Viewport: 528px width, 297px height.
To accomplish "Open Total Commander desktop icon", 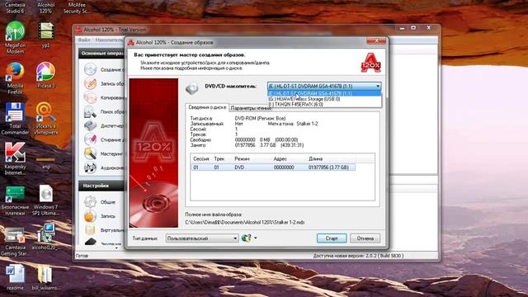I will (x=15, y=119).
